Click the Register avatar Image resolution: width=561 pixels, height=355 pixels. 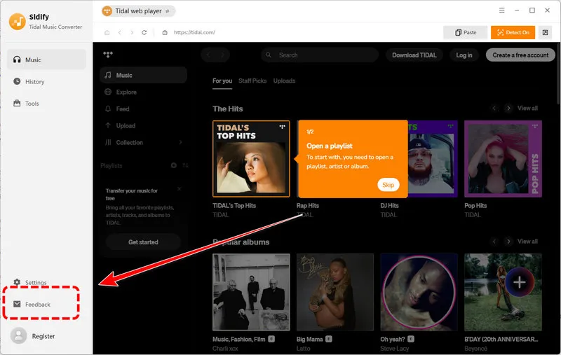click(x=19, y=335)
